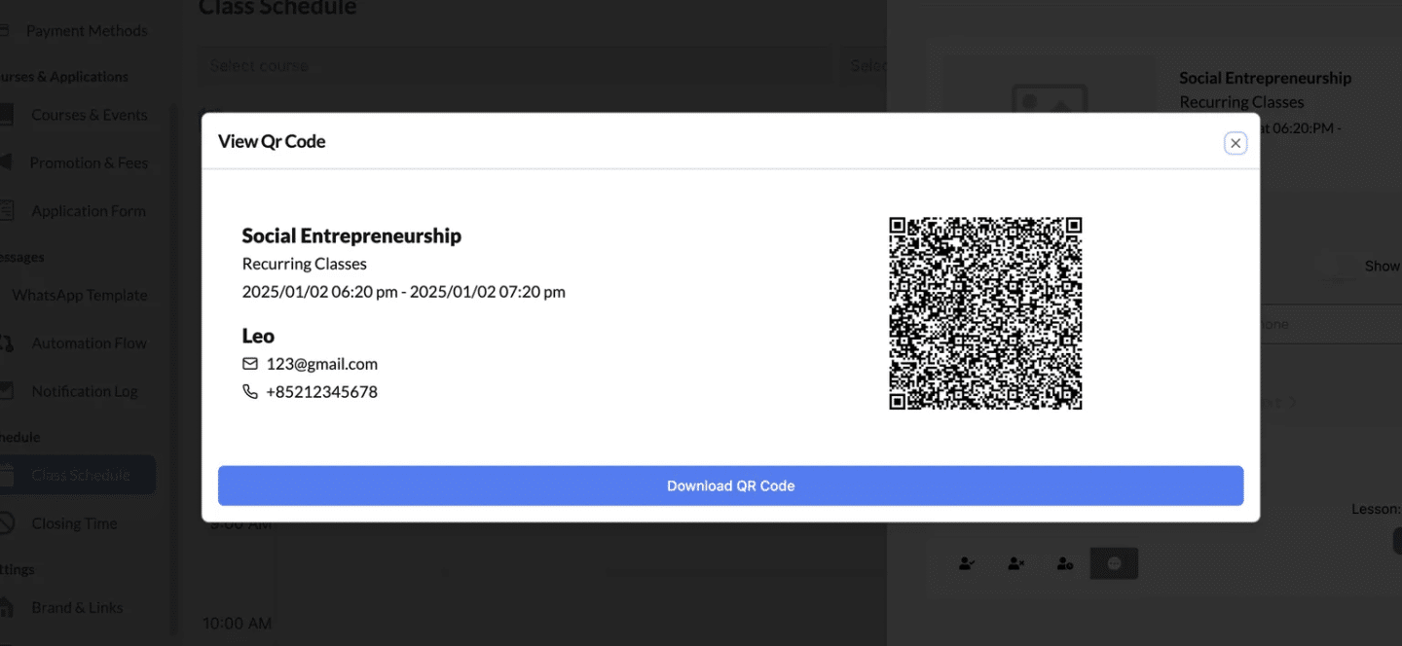The height and width of the screenshot is (646, 1402).
Task: Click the user-clock late attendance icon
Action: click(1065, 563)
